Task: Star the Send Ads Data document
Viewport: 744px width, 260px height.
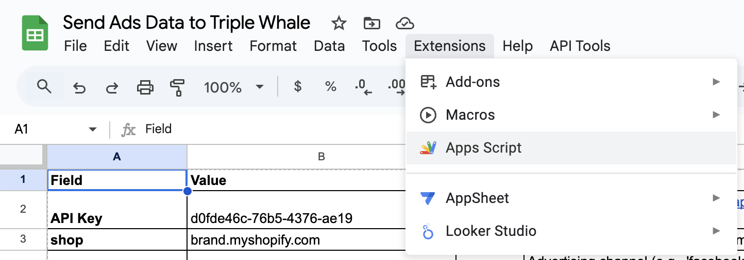Action: click(x=339, y=23)
